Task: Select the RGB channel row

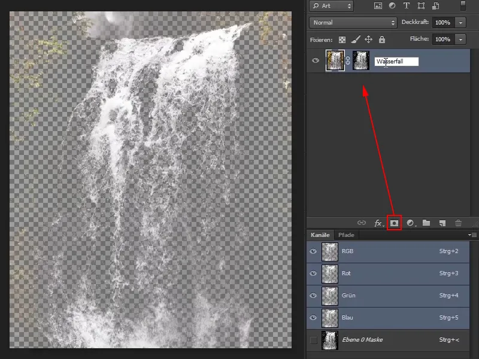Action: (388, 251)
